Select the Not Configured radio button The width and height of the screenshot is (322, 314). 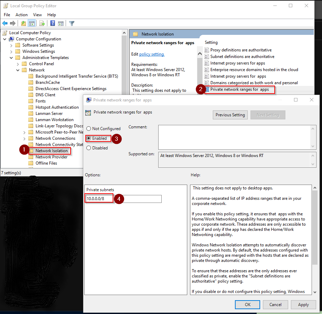click(88, 129)
